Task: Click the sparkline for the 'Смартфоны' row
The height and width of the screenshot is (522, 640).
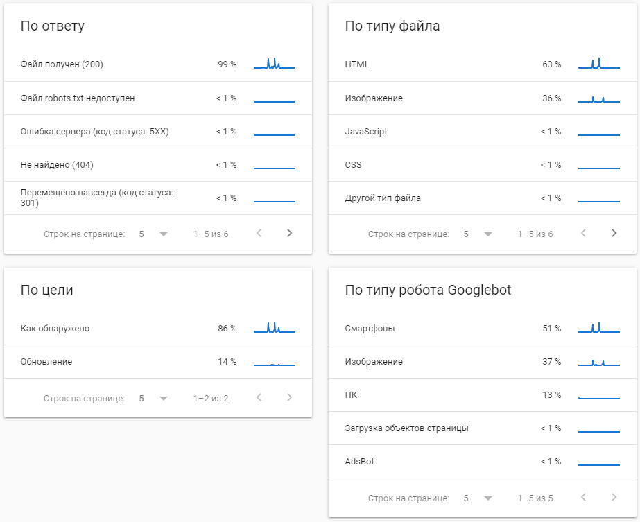Action: click(599, 328)
